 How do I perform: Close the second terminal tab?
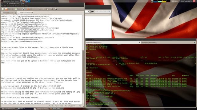(195, 42)
